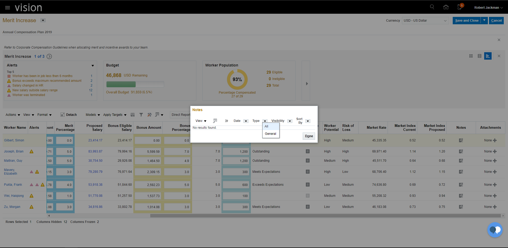Image resolution: width=508 pixels, height=248 pixels.
Task: Edit Merit Percentage field for Joseph, Brian
Action: (x=65, y=152)
